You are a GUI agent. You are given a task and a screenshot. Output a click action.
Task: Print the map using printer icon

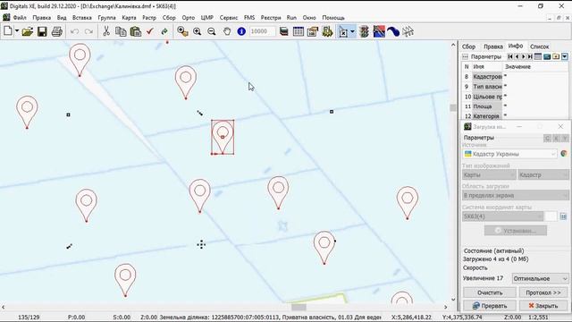[x=57, y=32]
